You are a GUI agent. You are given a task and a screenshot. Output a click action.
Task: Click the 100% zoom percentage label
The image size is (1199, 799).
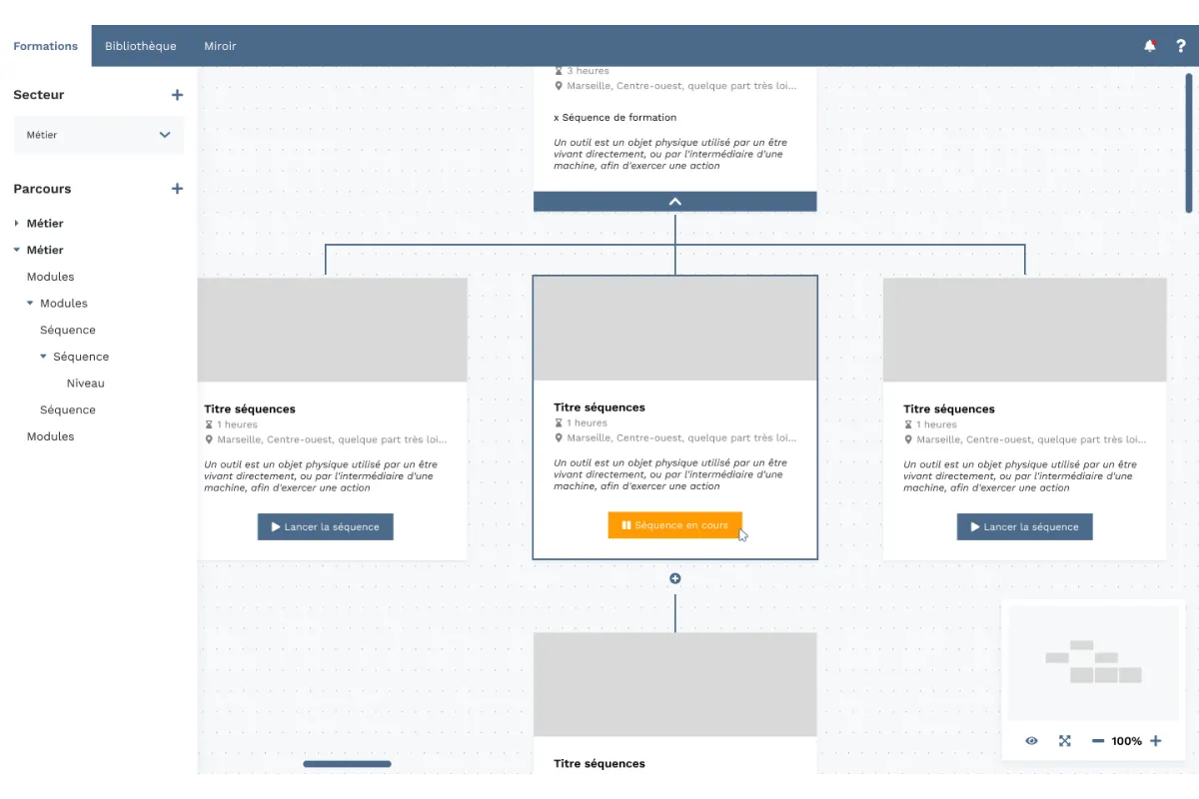tap(1128, 741)
